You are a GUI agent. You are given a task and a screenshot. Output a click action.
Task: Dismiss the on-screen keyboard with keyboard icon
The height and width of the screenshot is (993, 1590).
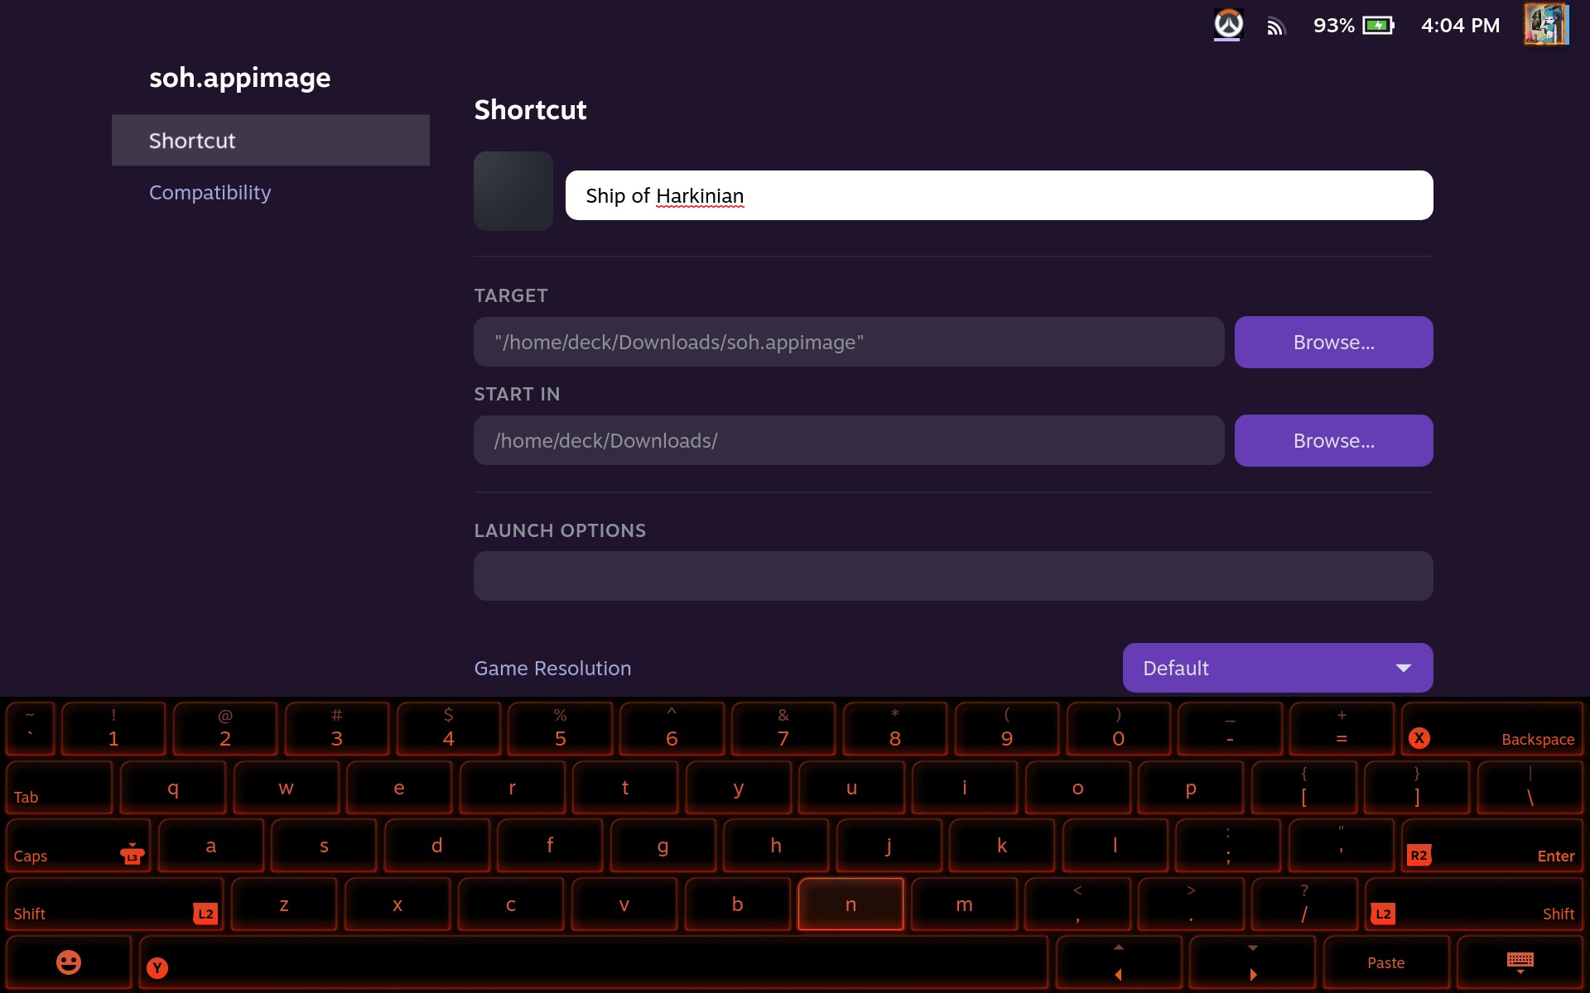(x=1520, y=962)
